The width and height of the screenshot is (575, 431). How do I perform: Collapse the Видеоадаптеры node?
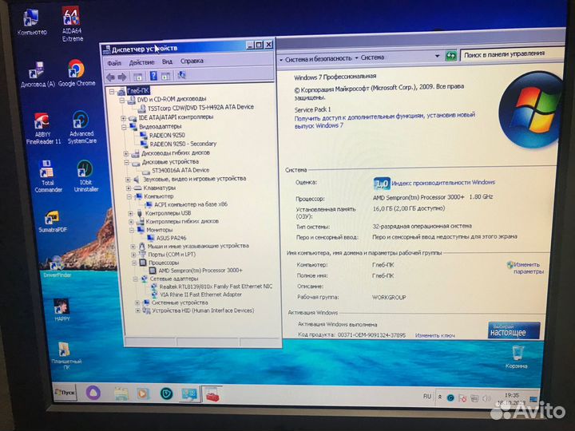tap(124, 127)
